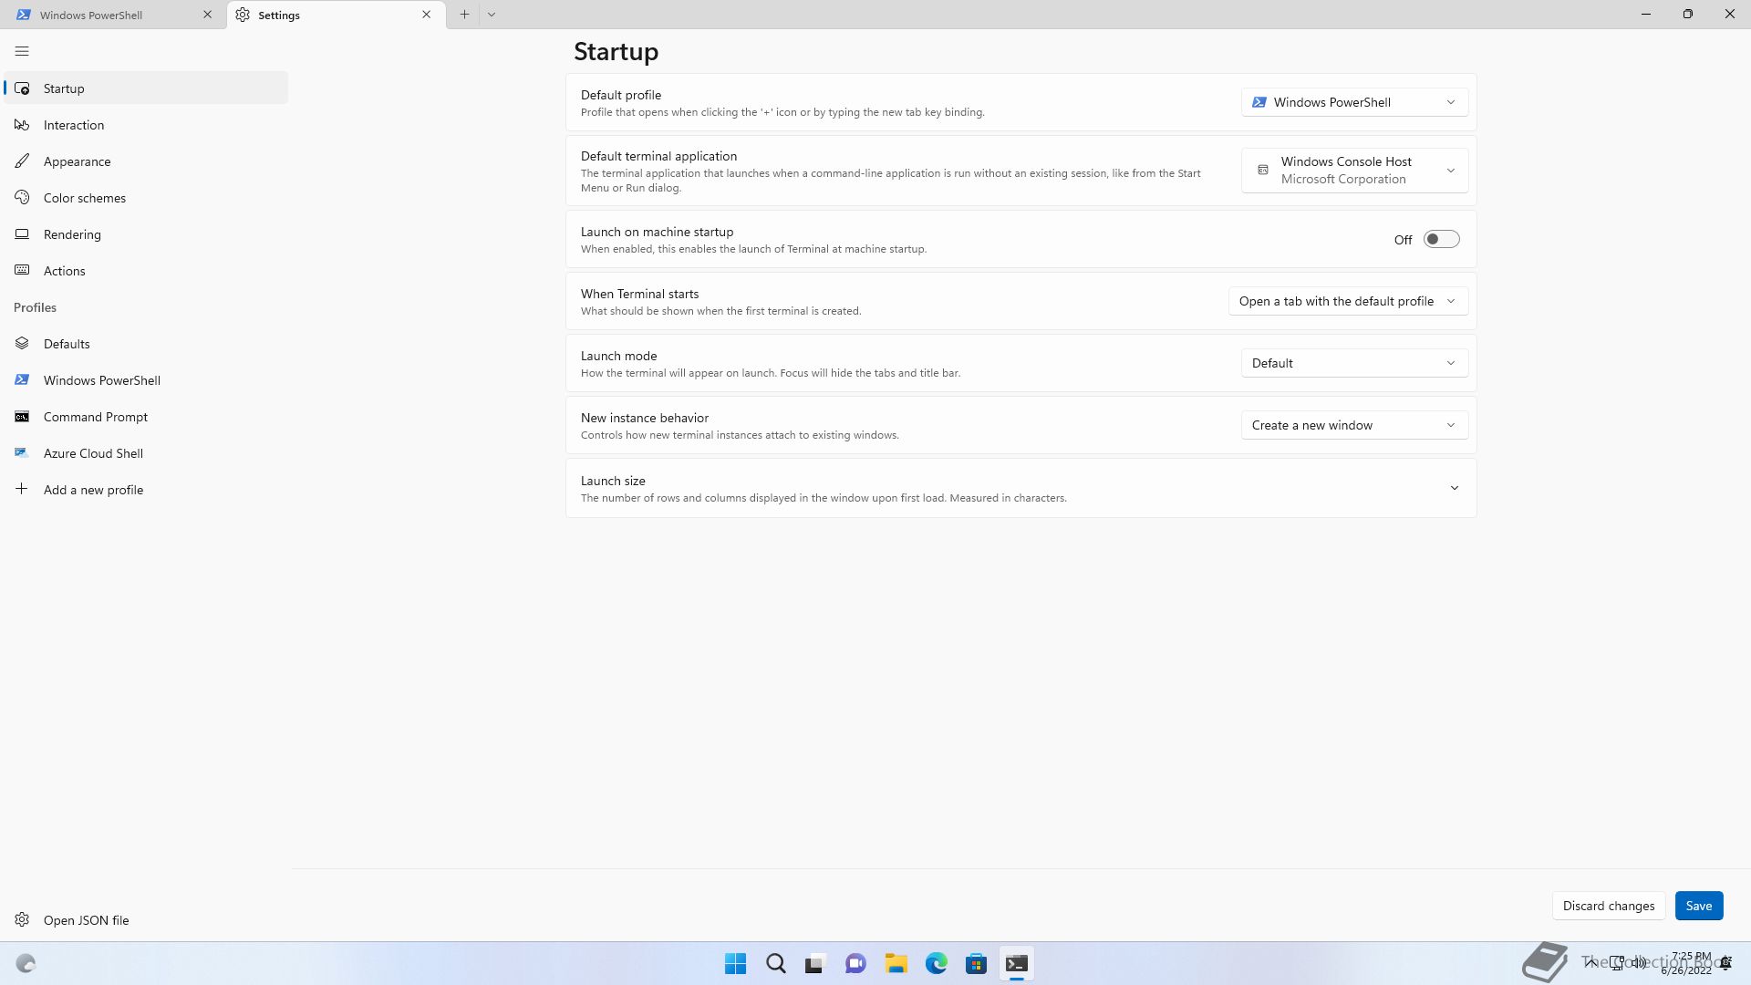The width and height of the screenshot is (1751, 985).
Task: Click the Command Prompt profile icon
Action: point(22,417)
